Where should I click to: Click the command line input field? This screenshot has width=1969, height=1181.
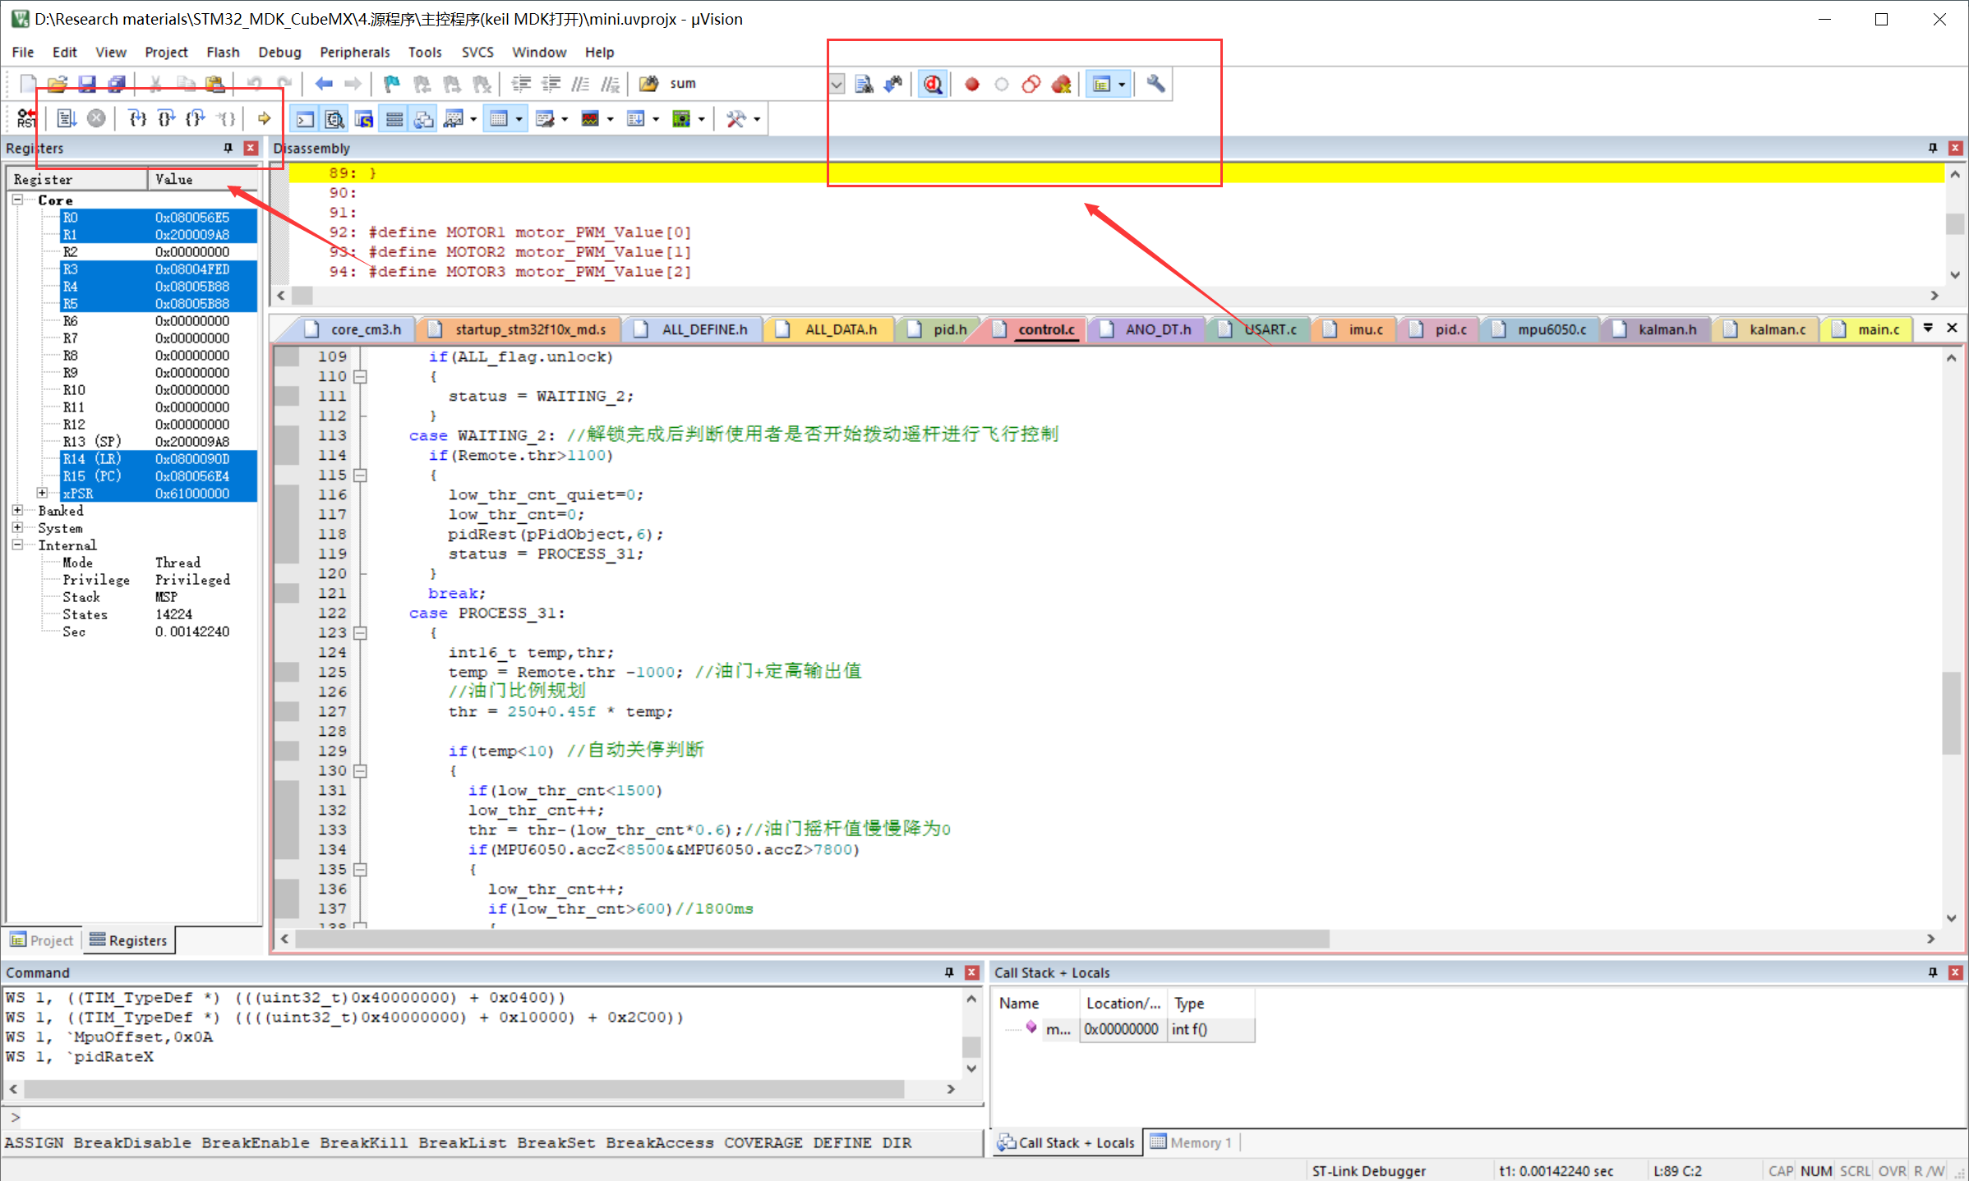[493, 1117]
